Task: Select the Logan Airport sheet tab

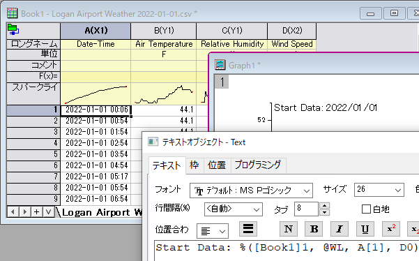Action: [x=102, y=212]
